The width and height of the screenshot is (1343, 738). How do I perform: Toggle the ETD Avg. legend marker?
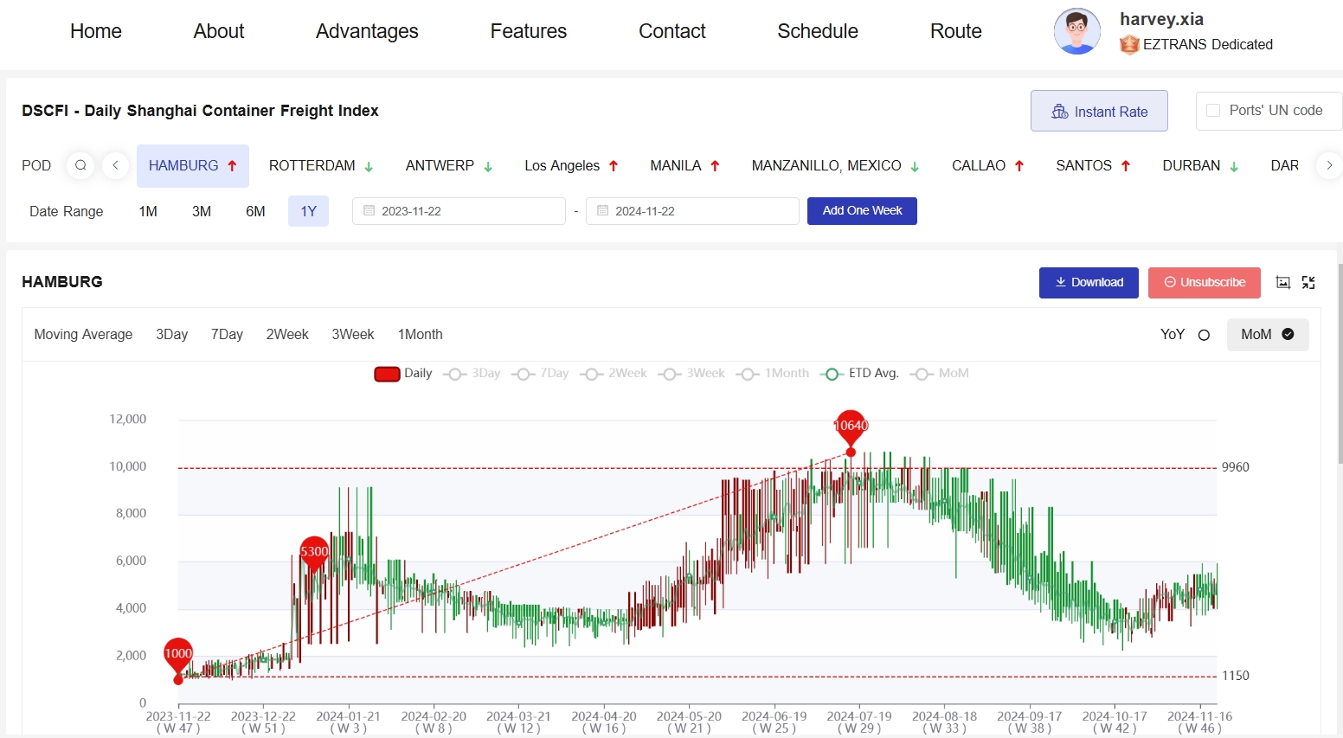(832, 374)
